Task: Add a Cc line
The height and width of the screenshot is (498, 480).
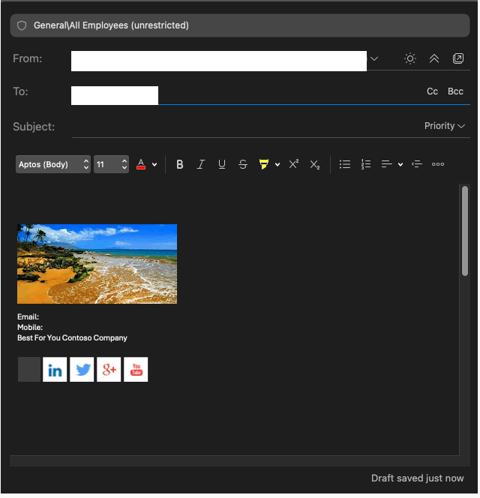Action: coord(432,91)
